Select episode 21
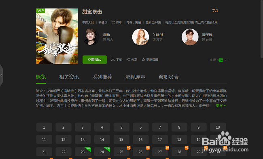 click(x=44, y=152)
